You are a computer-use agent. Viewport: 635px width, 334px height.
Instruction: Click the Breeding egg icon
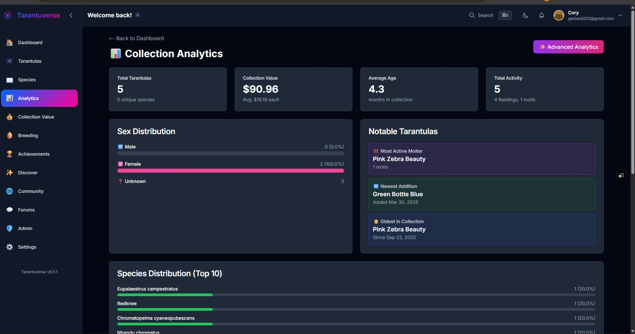coord(10,135)
